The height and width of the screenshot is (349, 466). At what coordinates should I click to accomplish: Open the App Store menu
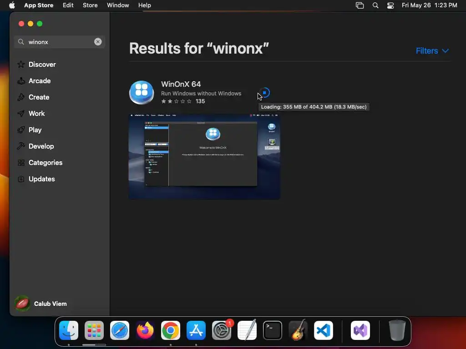click(x=39, y=5)
